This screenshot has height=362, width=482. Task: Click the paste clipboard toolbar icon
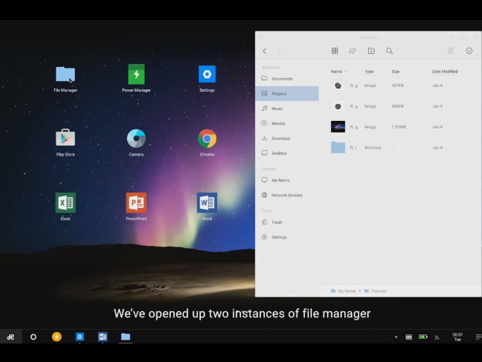click(450, 51)
